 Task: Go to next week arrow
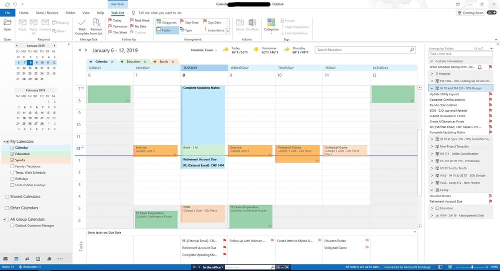tap(86, 50)
